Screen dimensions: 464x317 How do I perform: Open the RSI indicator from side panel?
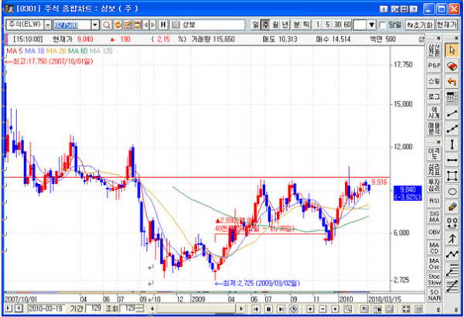[x=435, y=200]
